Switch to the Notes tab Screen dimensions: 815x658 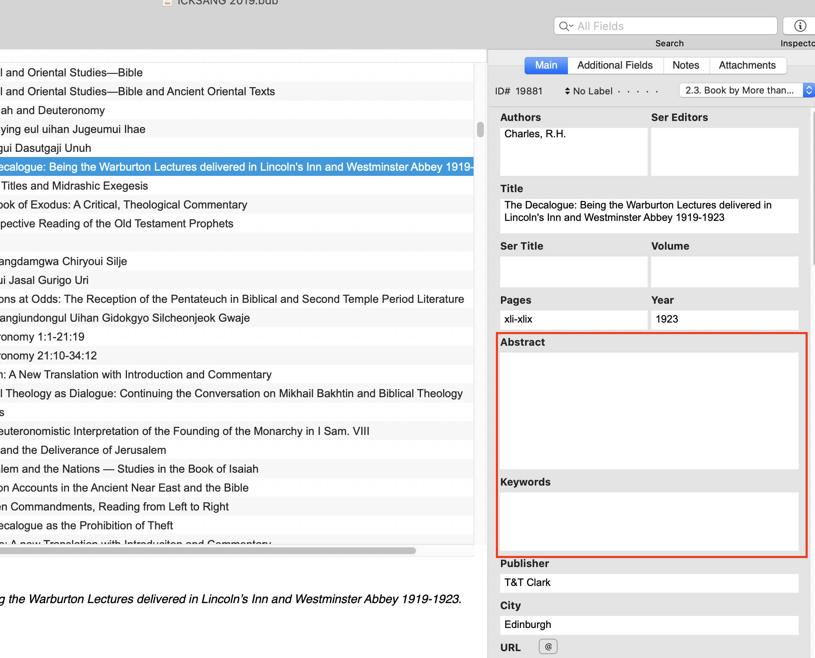click(685, 65)
